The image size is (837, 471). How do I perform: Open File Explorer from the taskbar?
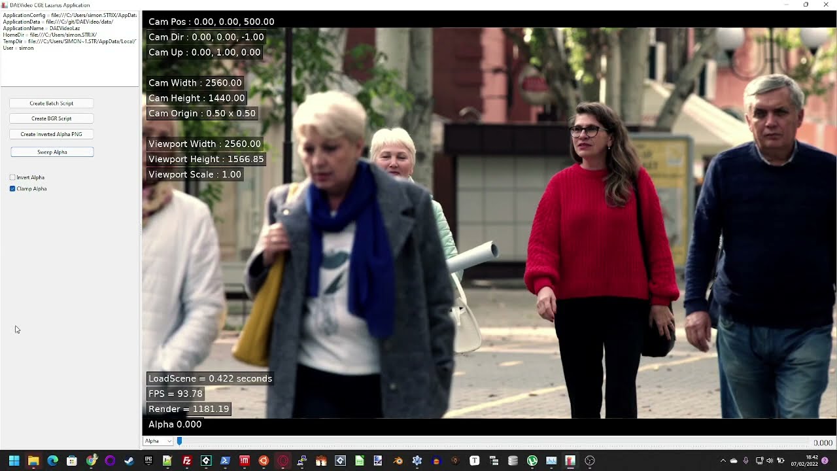pyautogui.click(x=33, y=461)
